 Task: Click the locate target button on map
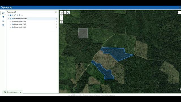point(62,22)
